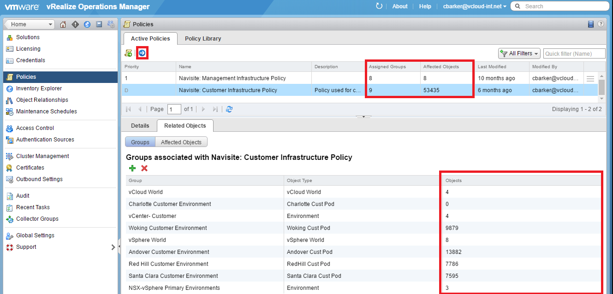This screenshot has height=294, width=613.
Task: Expand the All Filters dropdown
Action: [x=519, y=53]
